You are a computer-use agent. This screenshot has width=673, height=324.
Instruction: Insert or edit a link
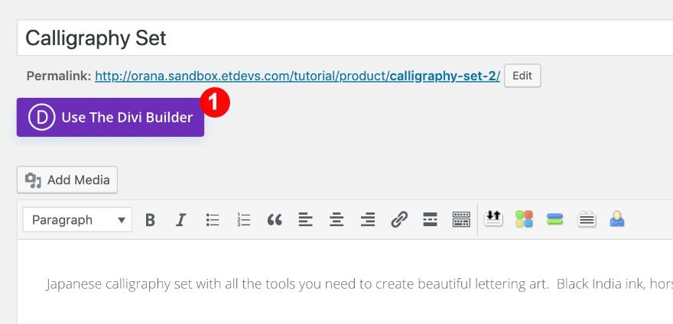[x=399, y=220]
